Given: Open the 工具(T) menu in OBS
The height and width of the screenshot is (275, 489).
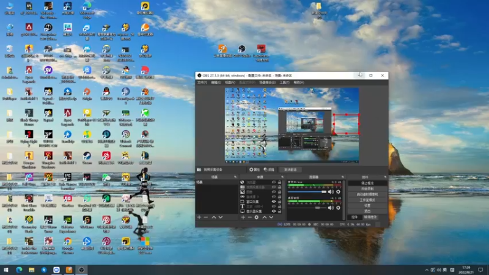Looking at the screenshot, I should click(284, 82).
